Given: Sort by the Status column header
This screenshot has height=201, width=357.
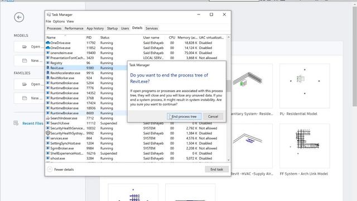Looking at the screenshot, I should point(120,37).
